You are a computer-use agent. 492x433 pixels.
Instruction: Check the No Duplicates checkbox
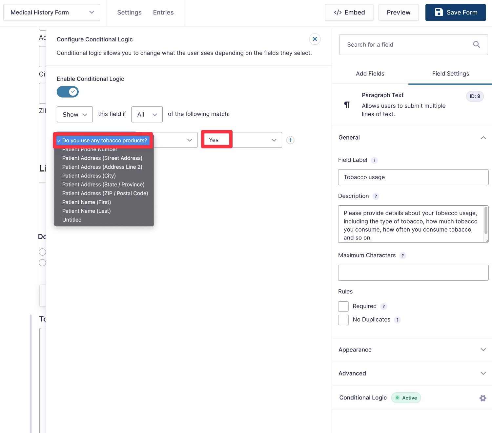(x=343, y=320)
